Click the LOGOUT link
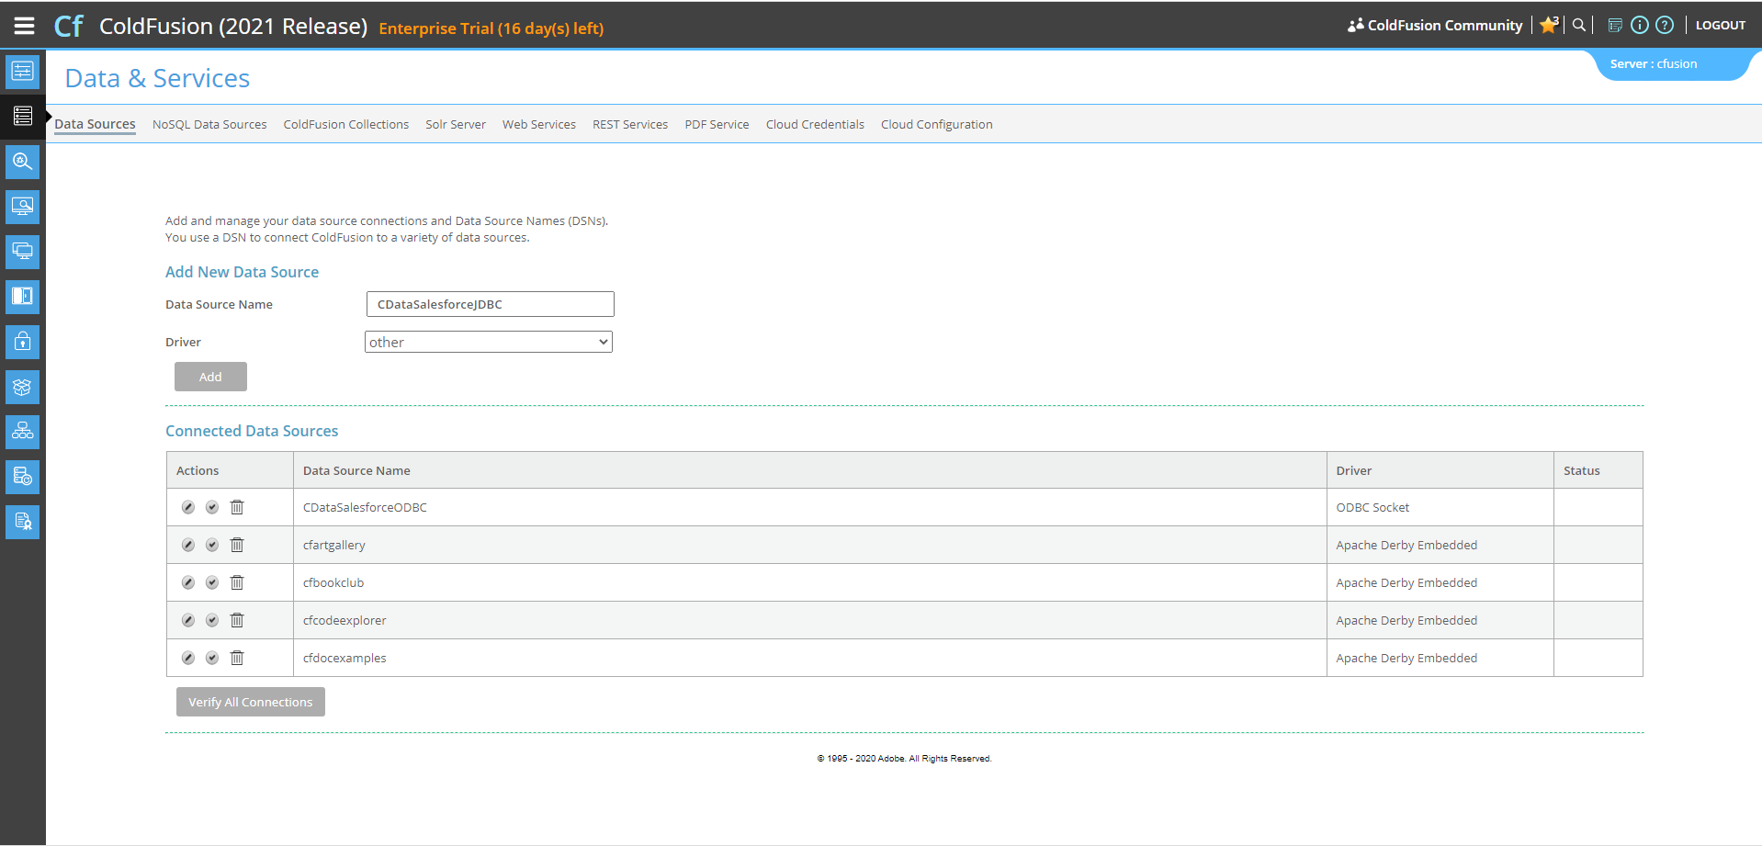 (x=1720, y=26)
